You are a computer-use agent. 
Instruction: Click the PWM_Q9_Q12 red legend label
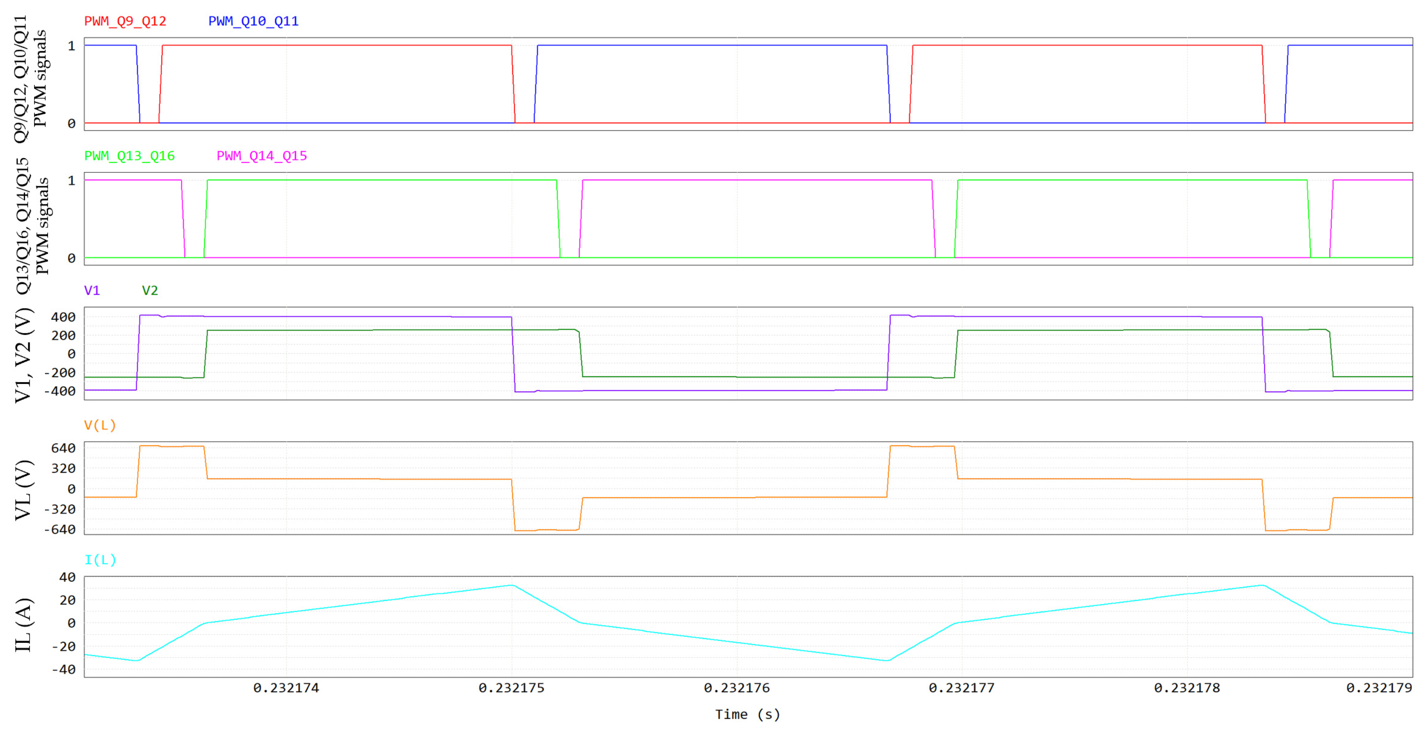(125, 21)
